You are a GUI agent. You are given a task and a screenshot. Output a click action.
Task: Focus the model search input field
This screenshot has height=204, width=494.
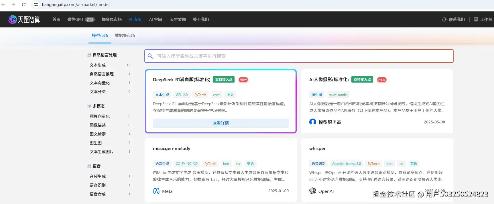pyautogui.click(x=299, y=56)
